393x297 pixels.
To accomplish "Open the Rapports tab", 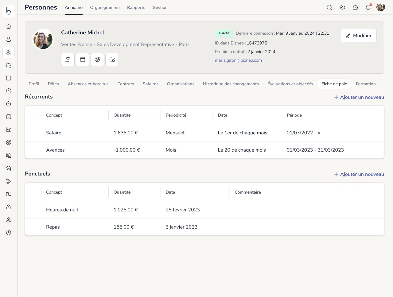I will coord(136,7).
